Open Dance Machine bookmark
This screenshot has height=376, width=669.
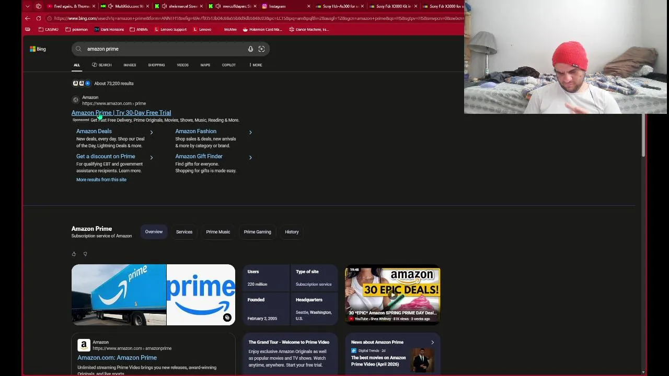[x=309, y=29]
